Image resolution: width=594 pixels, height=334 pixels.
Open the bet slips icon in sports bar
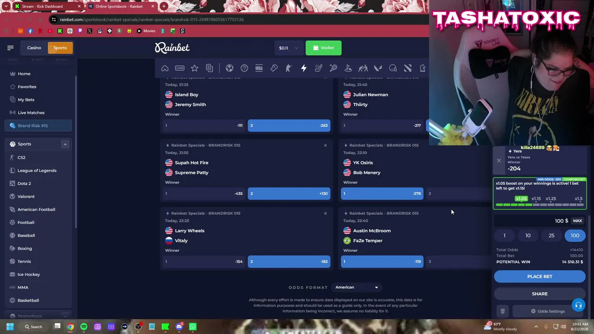pos(209,68)
